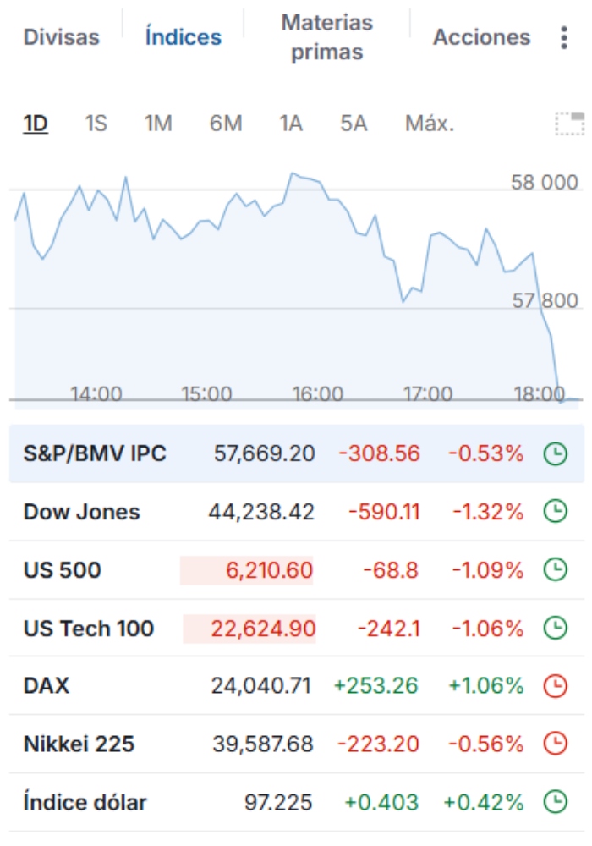Switch chart to Máx. time range
Viewport: 592px width, 846px height.
430,124
